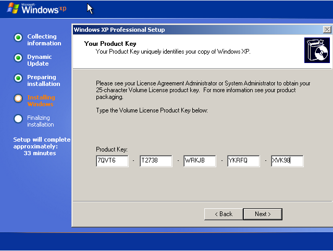Click 'Your Product Key uniquely identifies' subtitle
This screenshot has width=333, height=251.
[x=173, y=52]
